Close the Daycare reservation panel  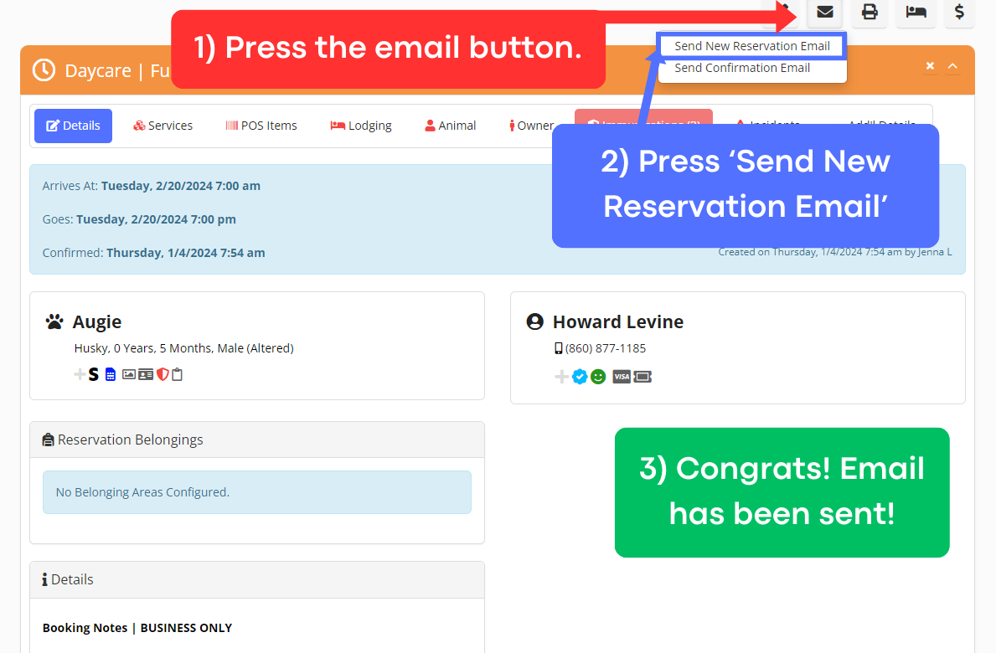930,66
